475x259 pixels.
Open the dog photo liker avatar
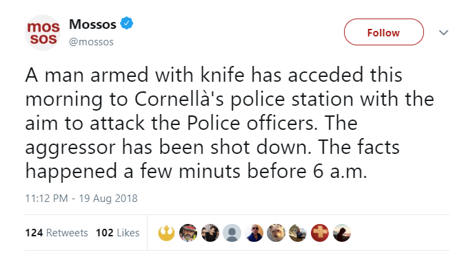coord(276,233)
